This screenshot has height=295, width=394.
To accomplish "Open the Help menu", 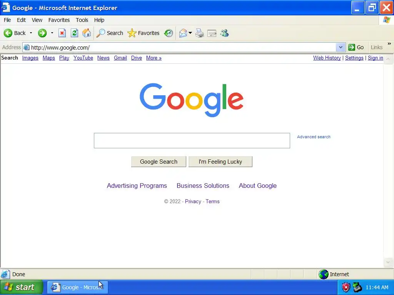I will pyautogui.click(x=99, y=20).
